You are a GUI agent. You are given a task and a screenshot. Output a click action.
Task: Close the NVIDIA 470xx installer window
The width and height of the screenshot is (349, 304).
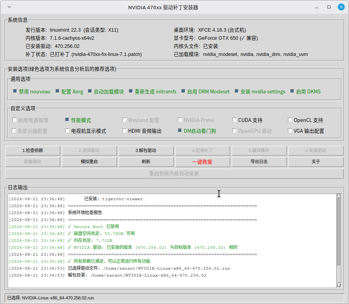coord(341,7)
